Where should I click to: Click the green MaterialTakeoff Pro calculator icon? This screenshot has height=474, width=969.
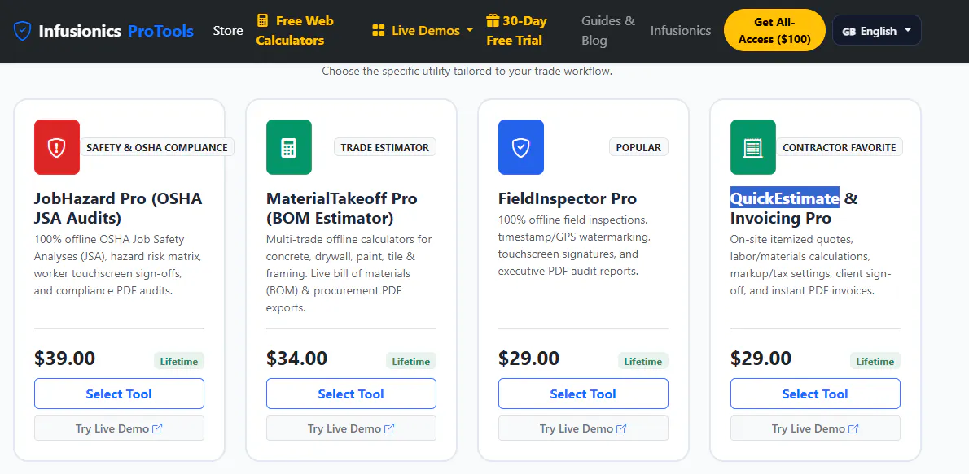288,147
